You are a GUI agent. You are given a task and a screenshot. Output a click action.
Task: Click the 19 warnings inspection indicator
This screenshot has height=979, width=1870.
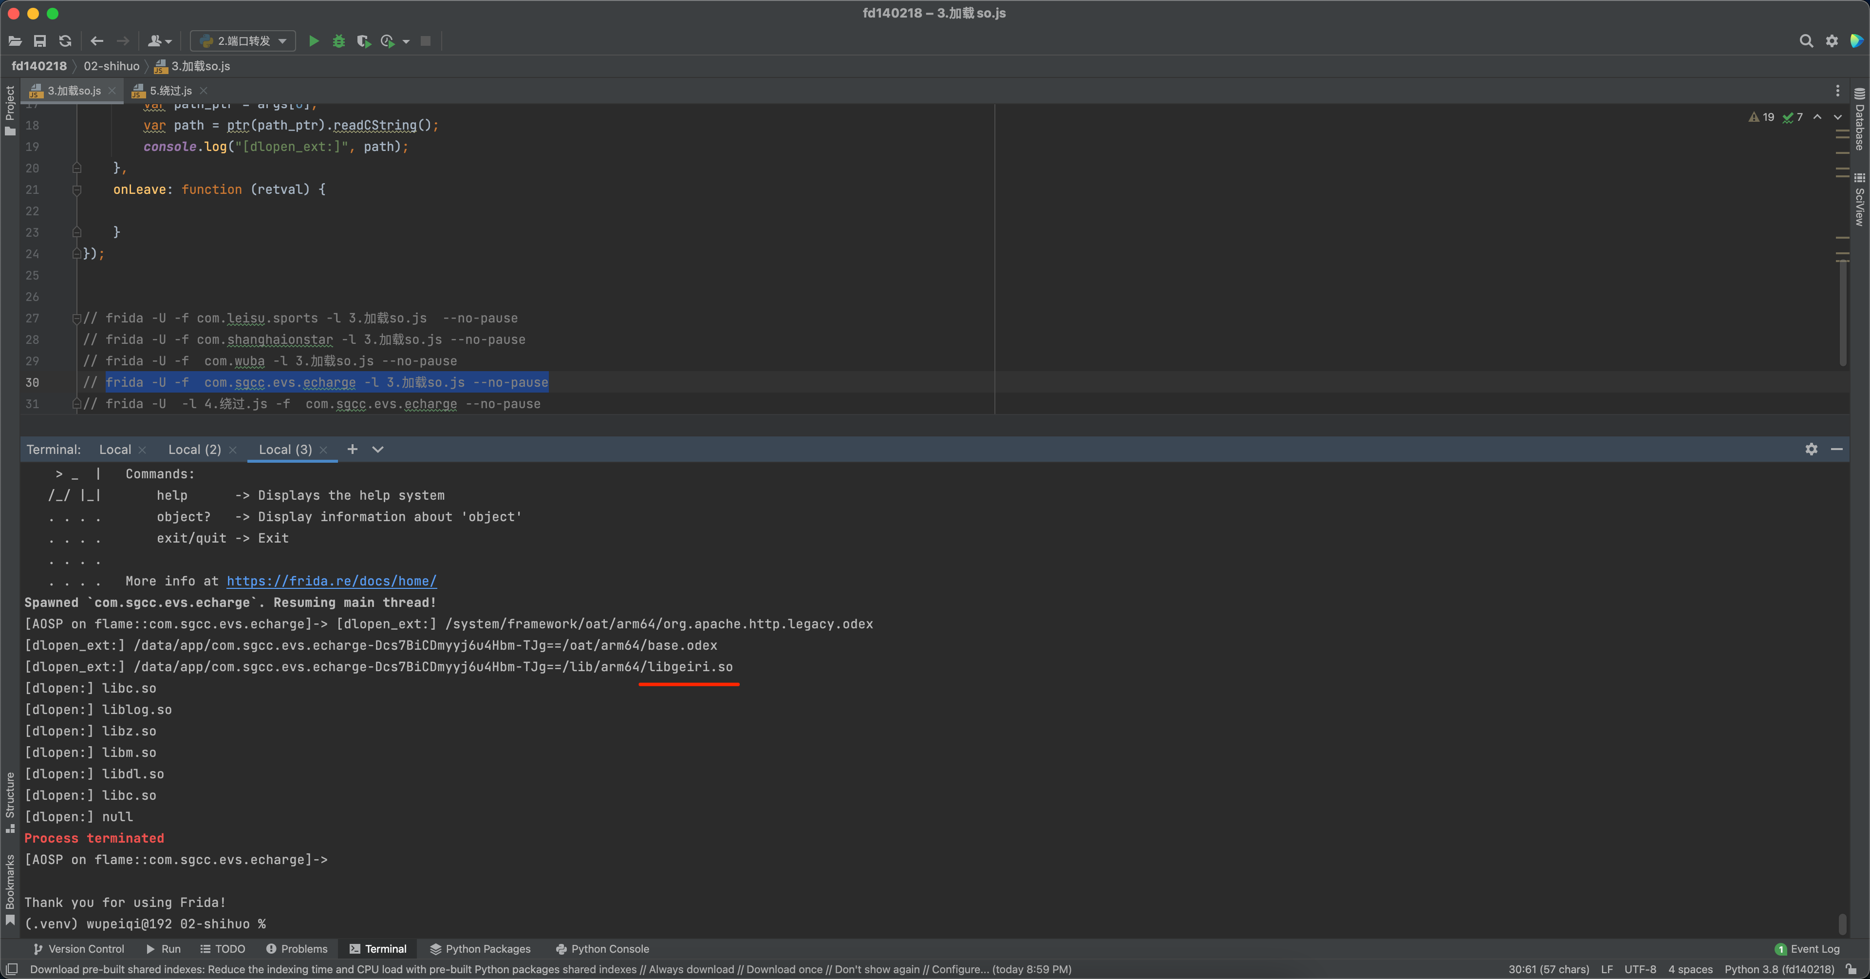pyautogui.click(x=1762, y=117)
